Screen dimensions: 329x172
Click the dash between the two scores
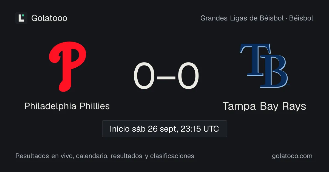(x=166, y=77)
